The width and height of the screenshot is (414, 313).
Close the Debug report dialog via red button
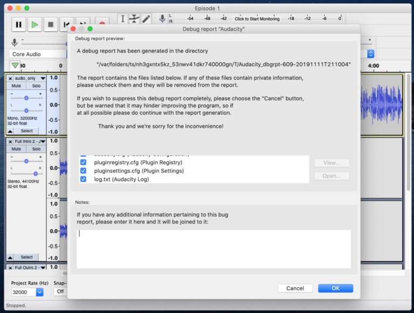(x=73, y=29)
